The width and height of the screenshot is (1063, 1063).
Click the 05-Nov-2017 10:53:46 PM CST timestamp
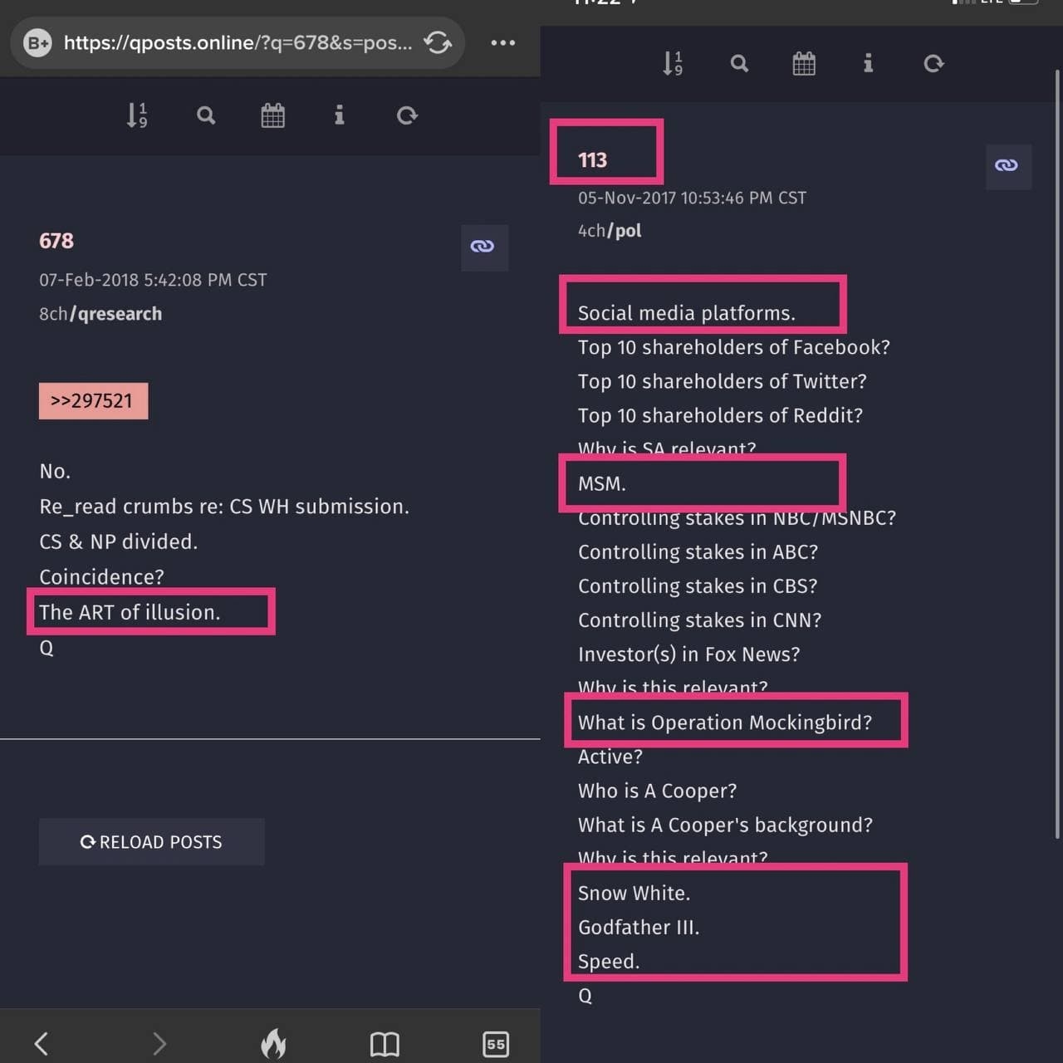692,198
